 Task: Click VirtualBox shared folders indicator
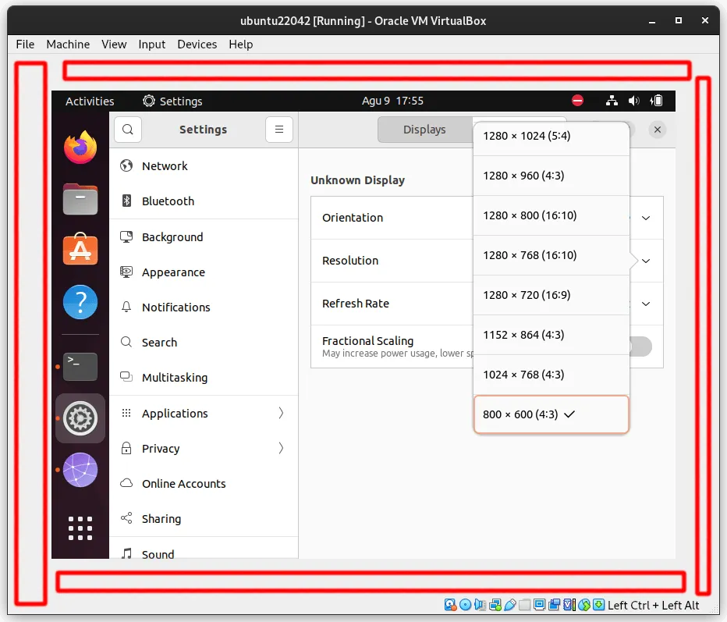[x=524, y=605]
